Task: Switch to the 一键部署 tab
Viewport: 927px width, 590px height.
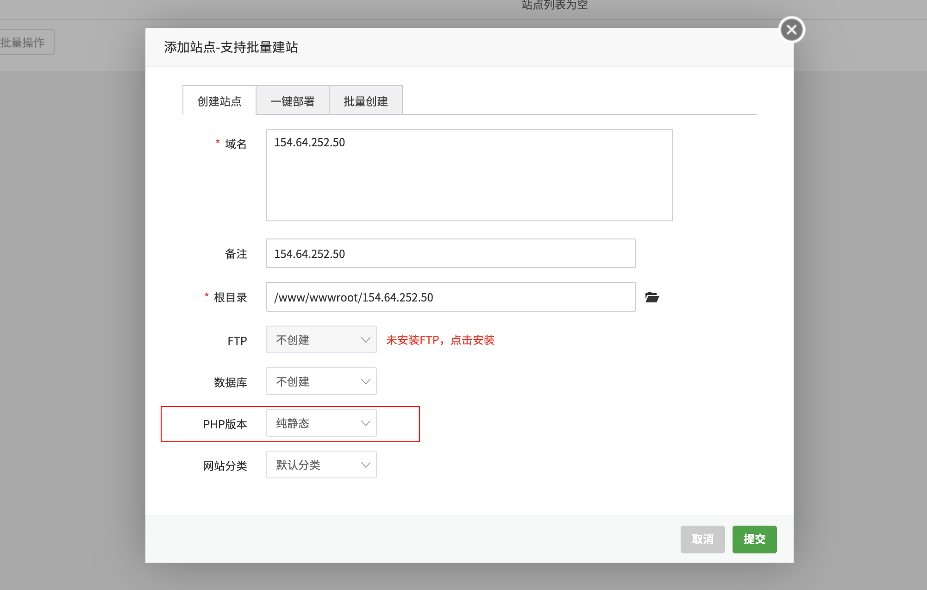Action: pos(292,100)
